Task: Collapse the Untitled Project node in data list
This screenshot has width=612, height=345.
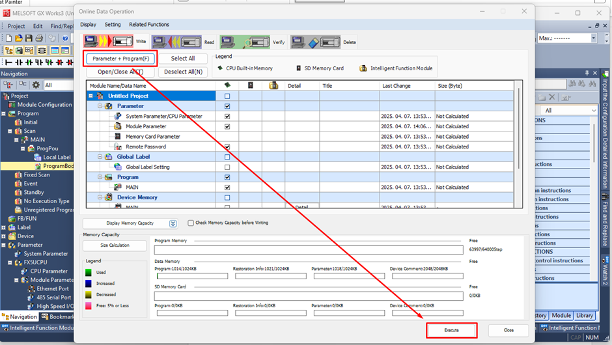Action: 91,96
